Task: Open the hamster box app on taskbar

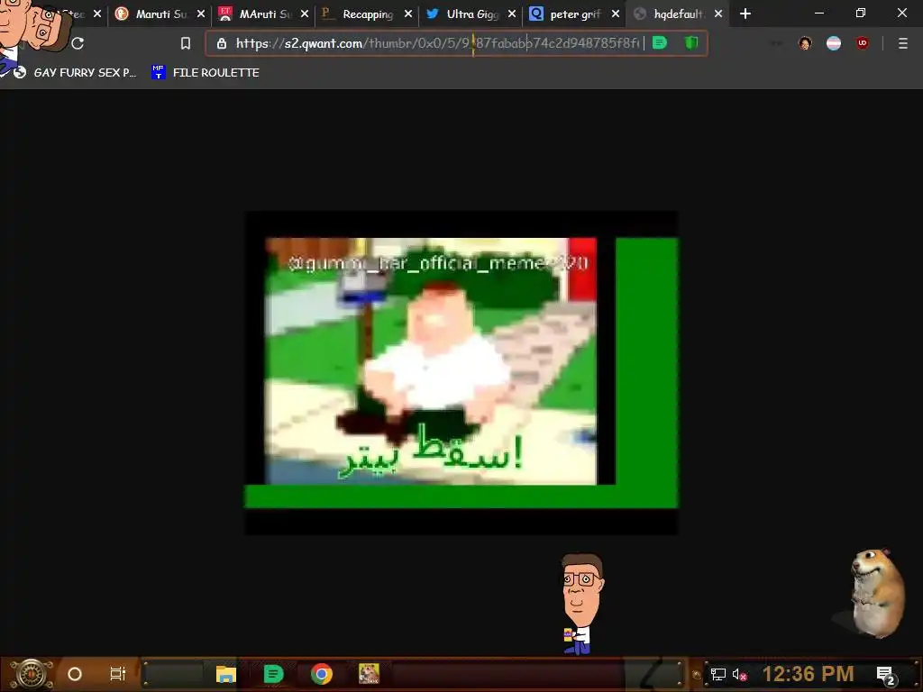Action: pyautogui.click(x=369, y=674)
